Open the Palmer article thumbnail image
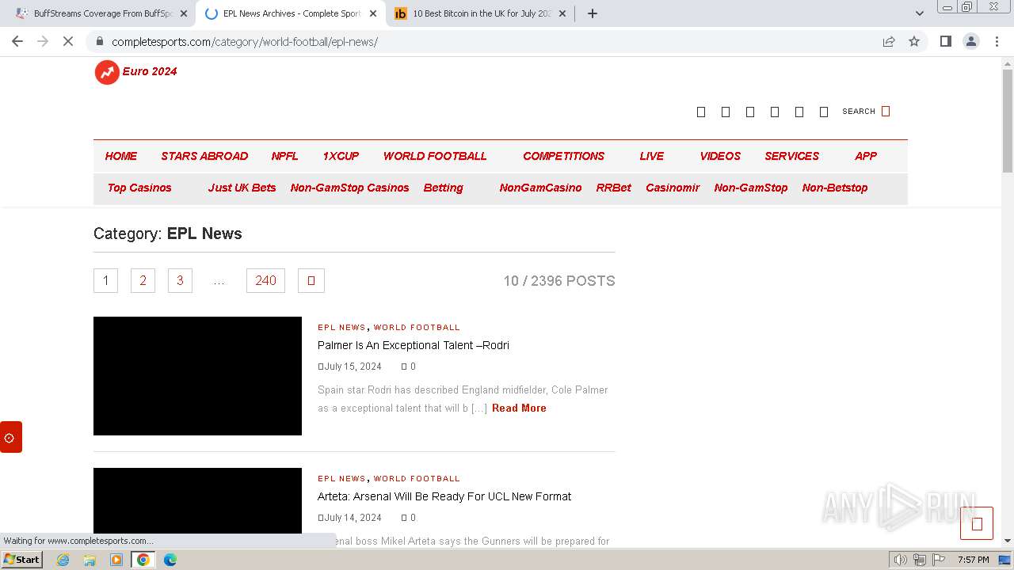 tap(197, 376)
